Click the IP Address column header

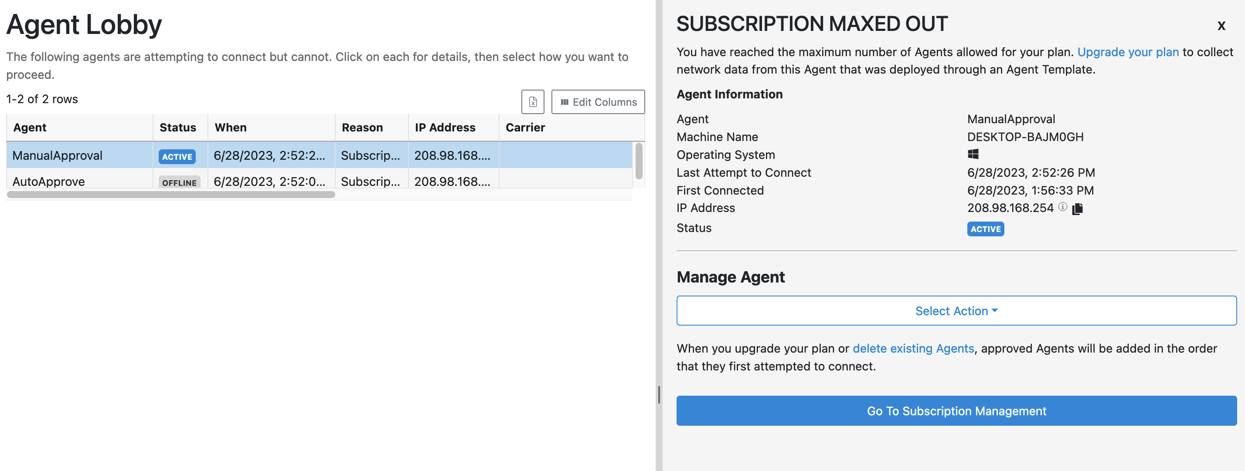(445, 128)
